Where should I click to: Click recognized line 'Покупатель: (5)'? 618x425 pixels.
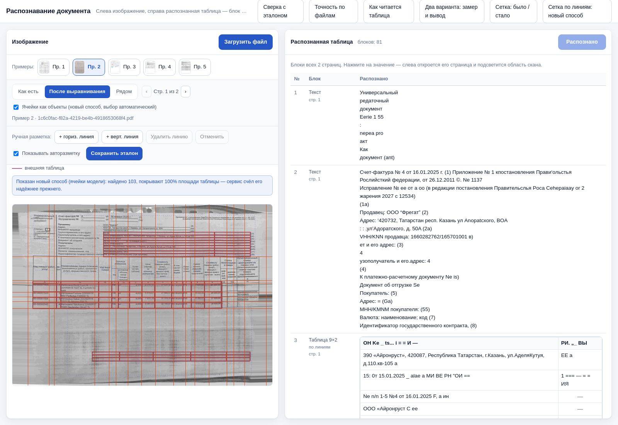point(379,293)
